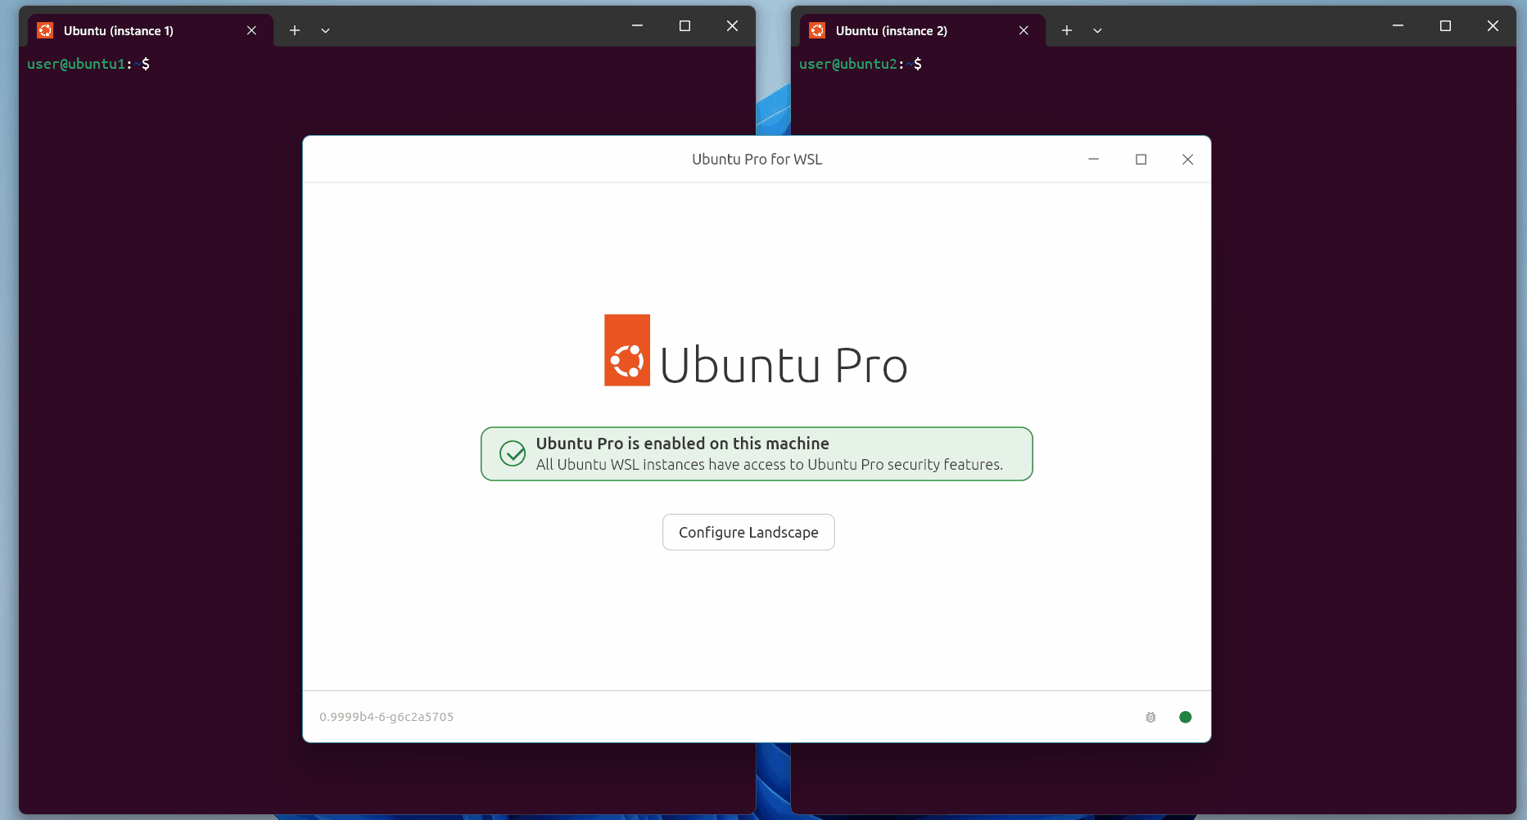Maximize the instance 2 terminal window
This screenshot has height=820, width=1527.
1445,26
